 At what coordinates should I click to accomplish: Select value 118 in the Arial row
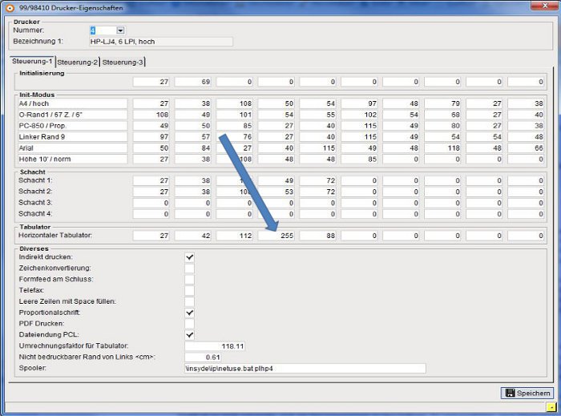(x=443, y=148)
